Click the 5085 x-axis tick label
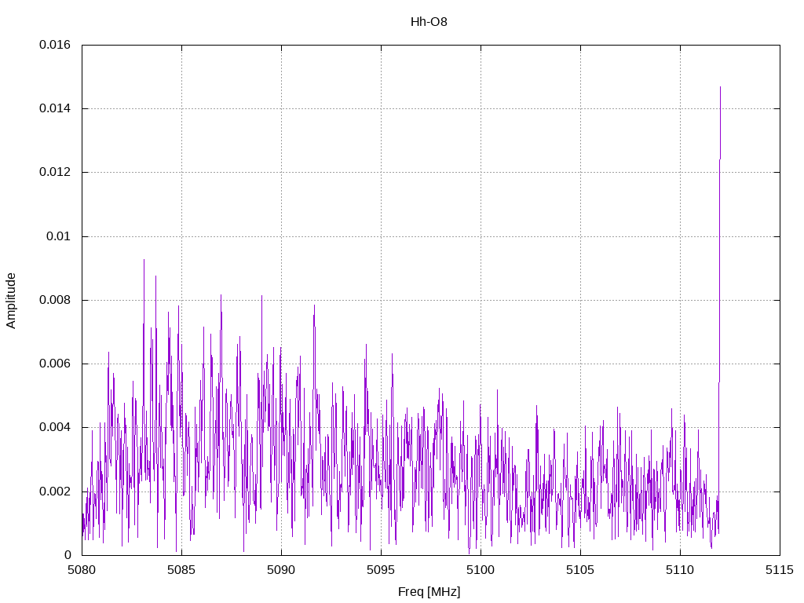 (181, 570)
